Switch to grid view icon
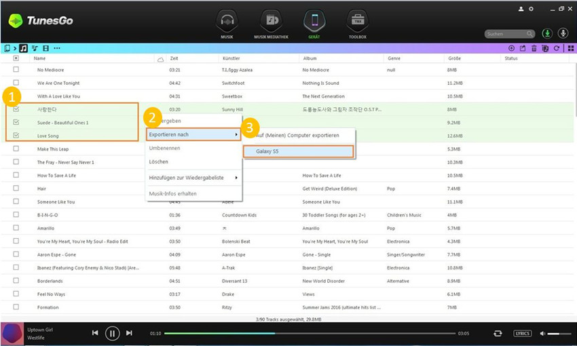577x346 pixels. (x=571, y=48)
